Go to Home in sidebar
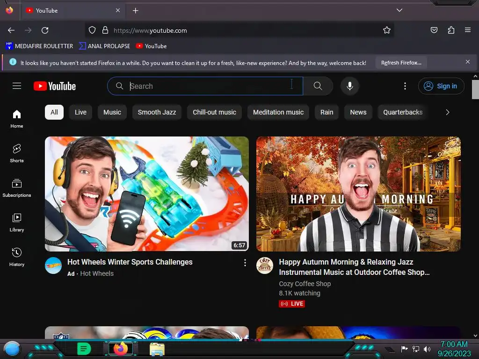The image size is (479, 359). (17, 119)
